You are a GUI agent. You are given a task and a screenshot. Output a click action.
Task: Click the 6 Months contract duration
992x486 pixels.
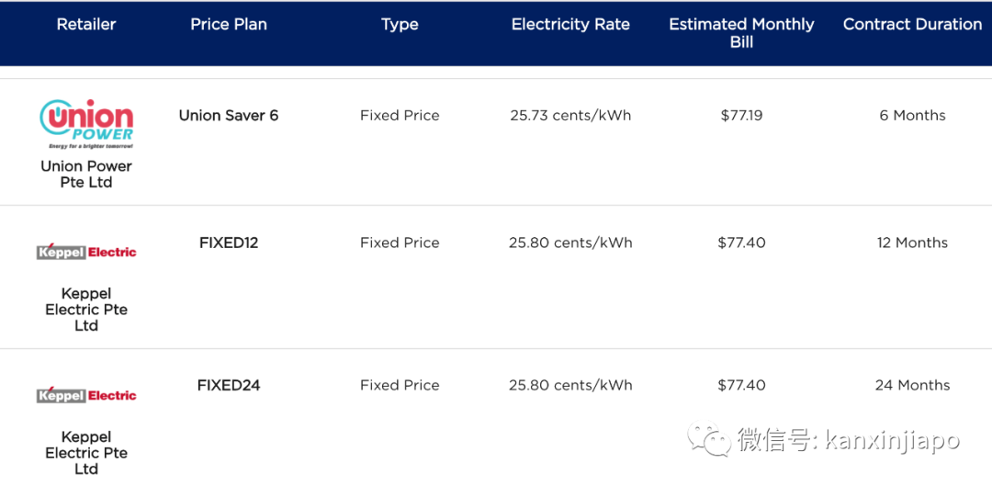click(x=912, y=116)
